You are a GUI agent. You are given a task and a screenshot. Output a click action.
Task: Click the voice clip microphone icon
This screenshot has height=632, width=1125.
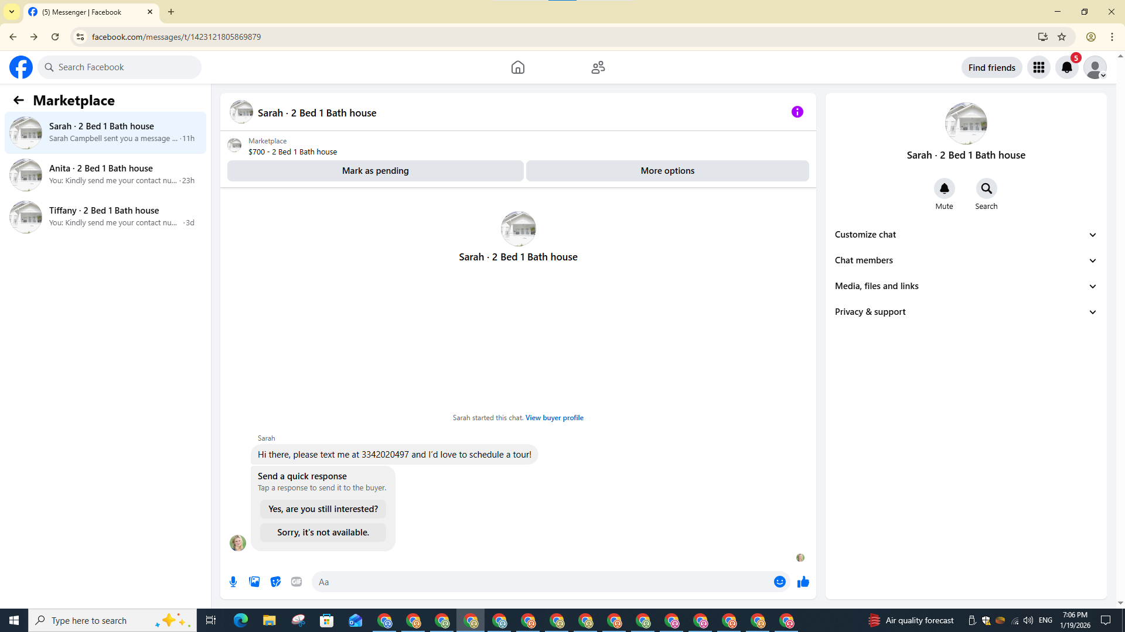(233, 582)
